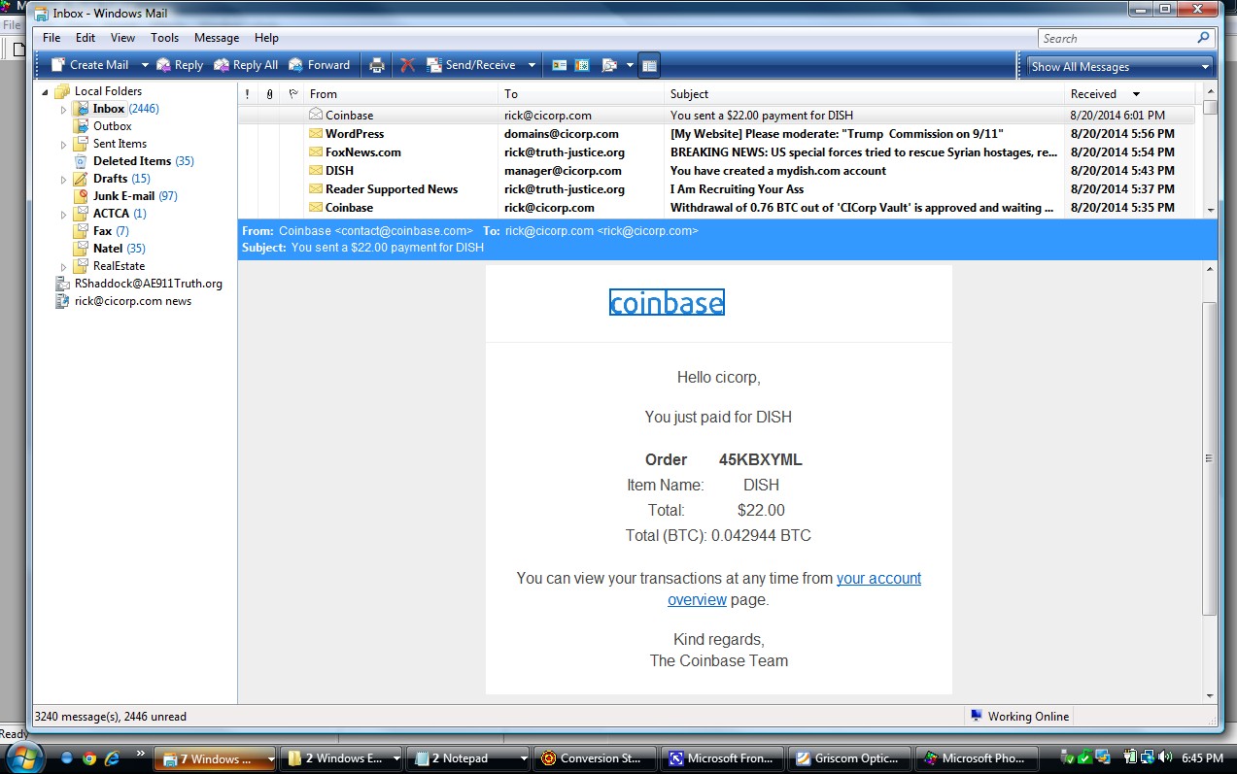This screenshot has height=774, width=1237.
Task: Open Contacts using the toolbar icon
Action: tap(560, 65)
